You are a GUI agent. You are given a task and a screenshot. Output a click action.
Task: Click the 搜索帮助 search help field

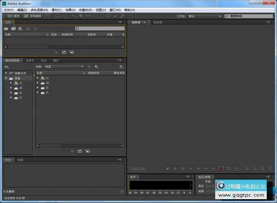pos(249,16)
